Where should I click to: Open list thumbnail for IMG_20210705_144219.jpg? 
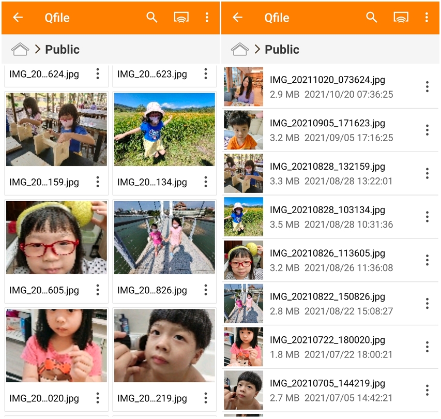(x=244, y=390)
